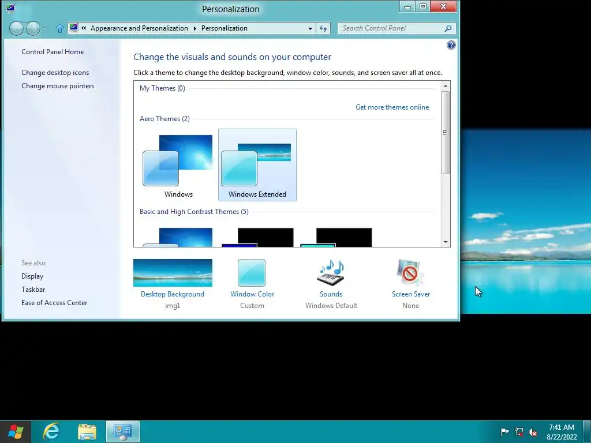Click in the Search Control Panel field
Image resolution: width=591 pixels, height=443 pixels.
(397, 28)
